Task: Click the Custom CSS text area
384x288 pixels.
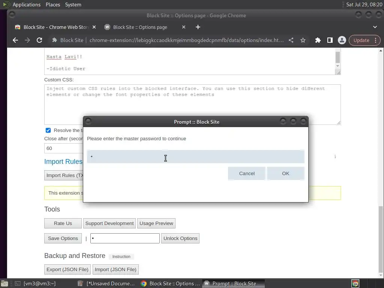Action: point(192,105)
